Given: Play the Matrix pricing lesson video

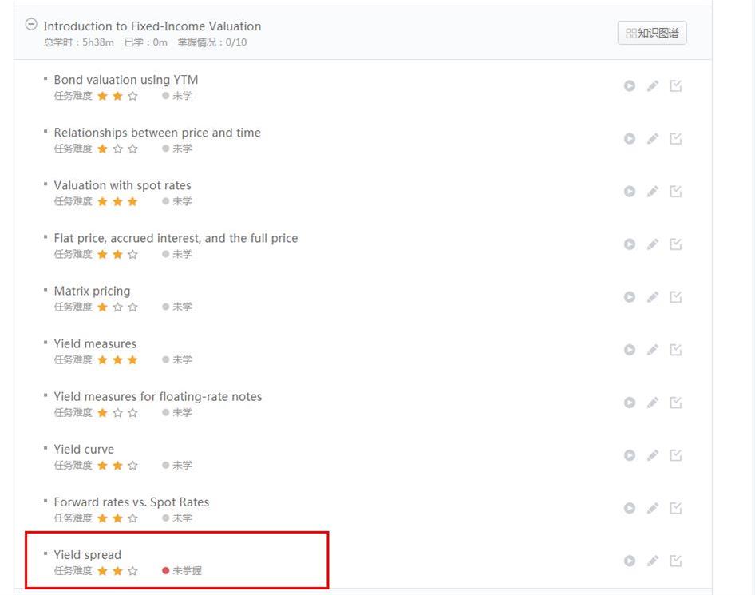Looking at the screenshot, I should (630, 297).
